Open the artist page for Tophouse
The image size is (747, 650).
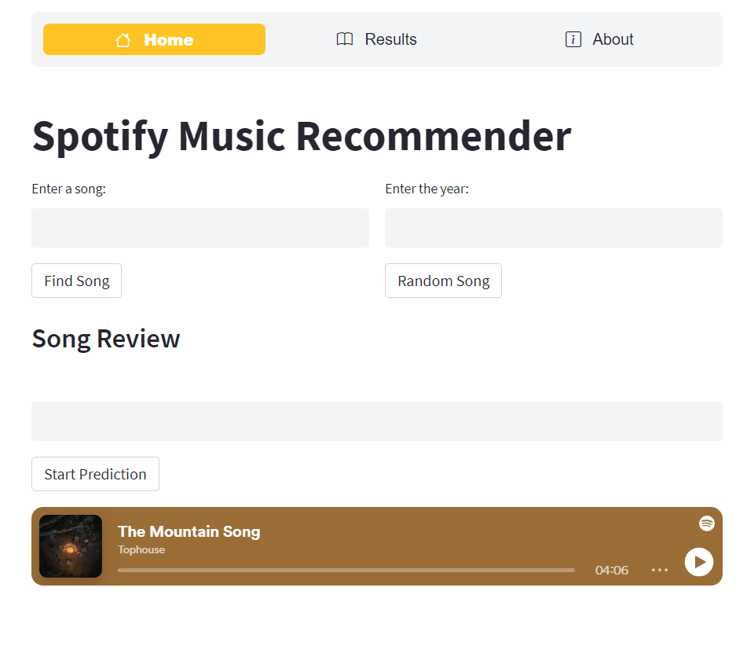141,550
